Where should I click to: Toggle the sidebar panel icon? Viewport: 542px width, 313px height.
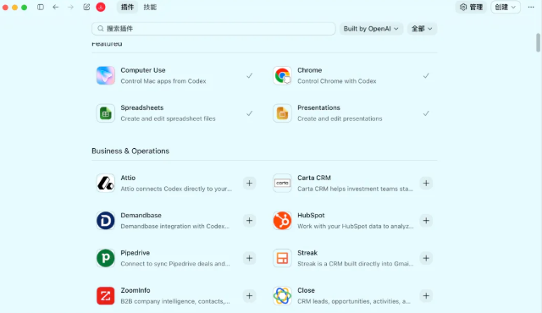(41, 7)
